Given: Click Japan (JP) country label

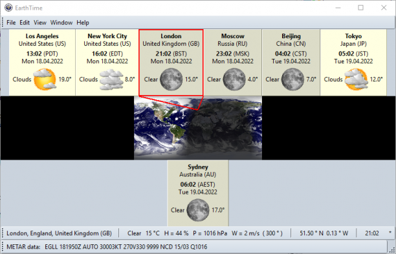Looking at the screenshot, I should point(353,44).
